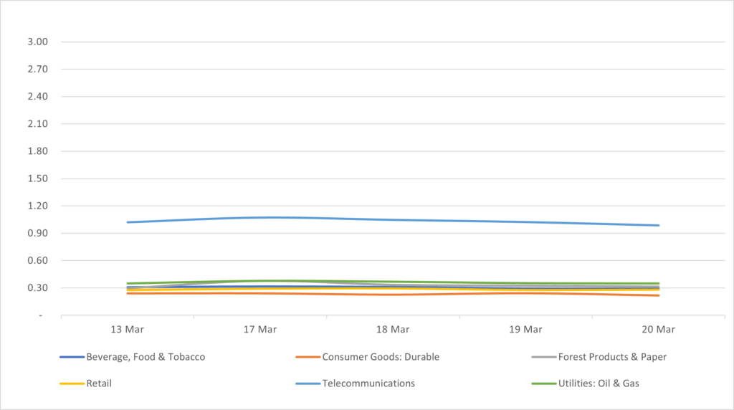Click the orange Consumer Goods legend line marker
This screenshot has width=734, height=410.
click(x=308, y=357)
